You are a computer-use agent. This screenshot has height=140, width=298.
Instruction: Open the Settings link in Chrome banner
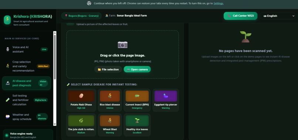(x=219, y=3)
